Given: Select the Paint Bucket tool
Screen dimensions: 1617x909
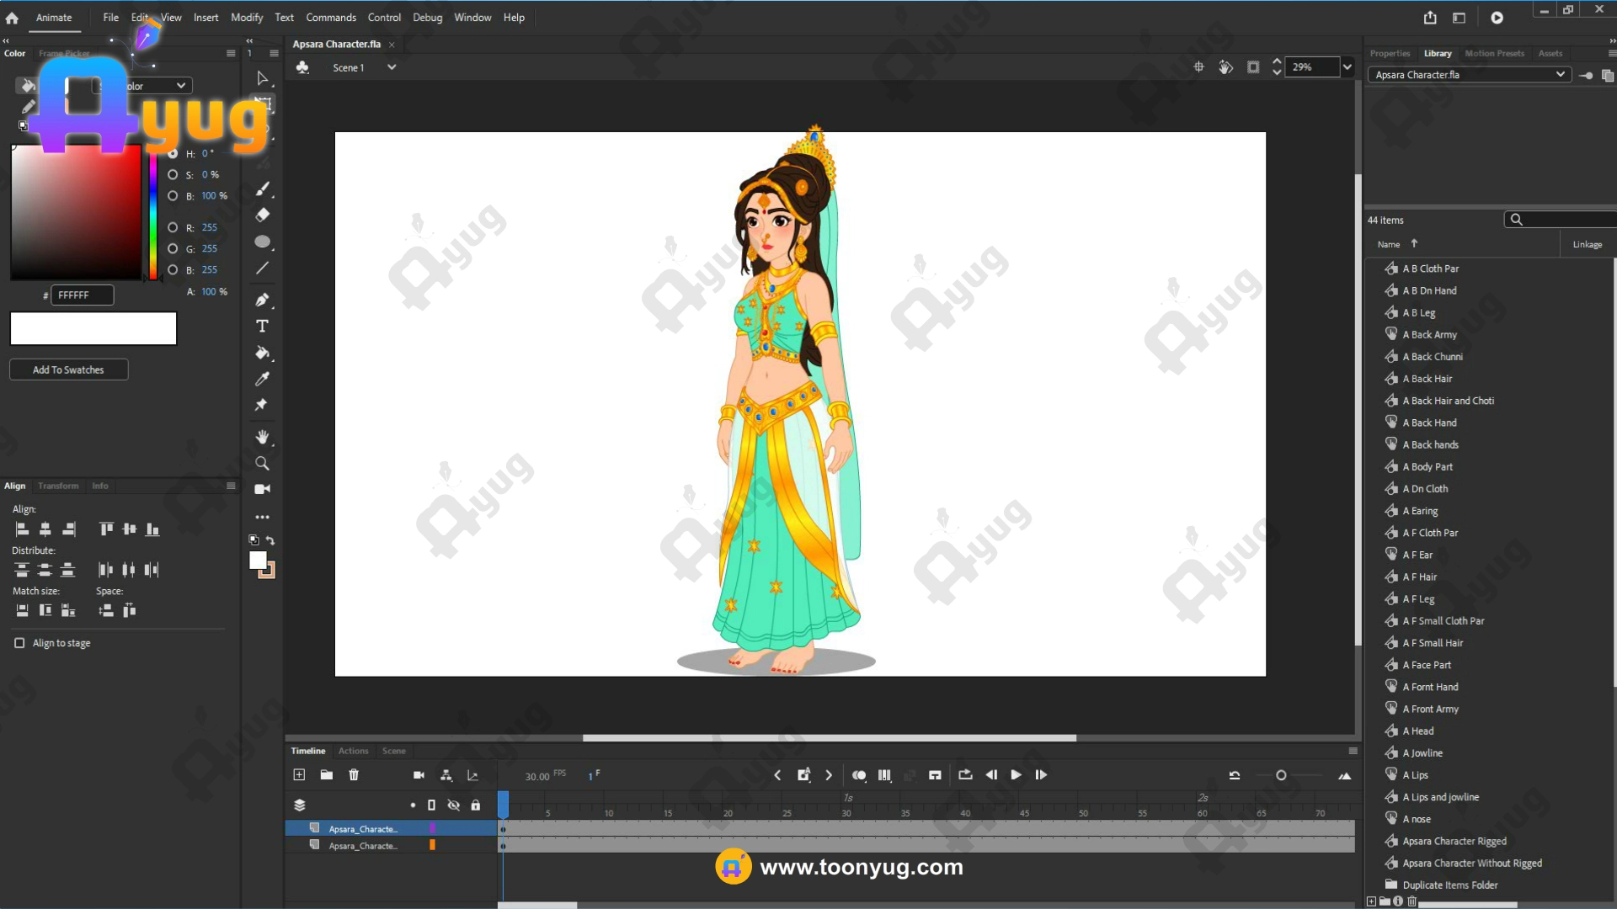Looking at the screenshot, I should [262, 353].
